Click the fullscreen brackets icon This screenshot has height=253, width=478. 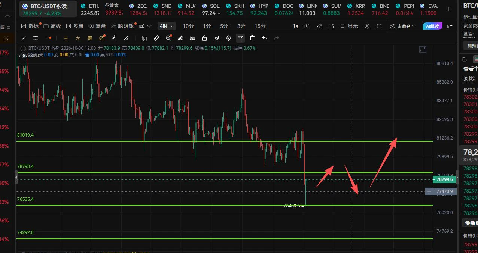379,26
